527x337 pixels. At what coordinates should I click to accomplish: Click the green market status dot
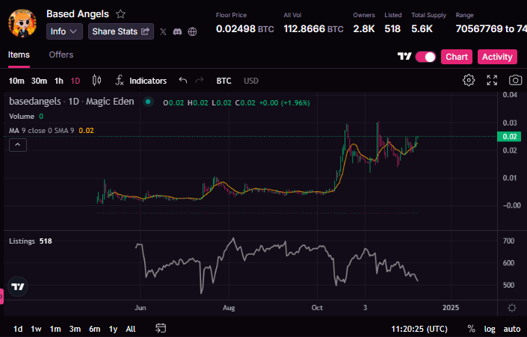(x=148, y=102)
